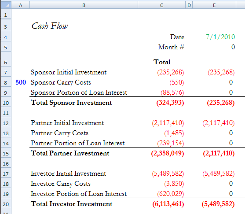This screenshot has height=214, width=245.
Task: Select the bold Total heading cell
Action: (162, 62)
